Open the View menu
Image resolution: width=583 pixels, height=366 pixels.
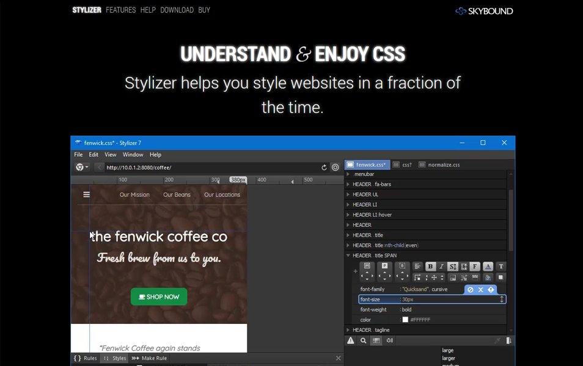(111, 154)
